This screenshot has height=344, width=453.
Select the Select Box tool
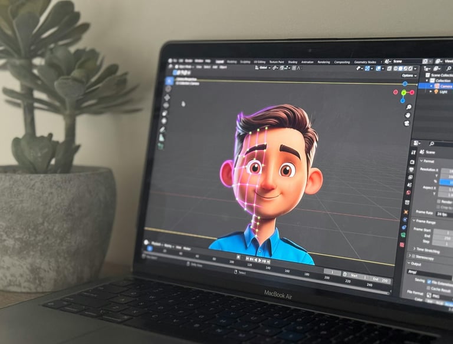pyautogui.click(x=169, y=81)
